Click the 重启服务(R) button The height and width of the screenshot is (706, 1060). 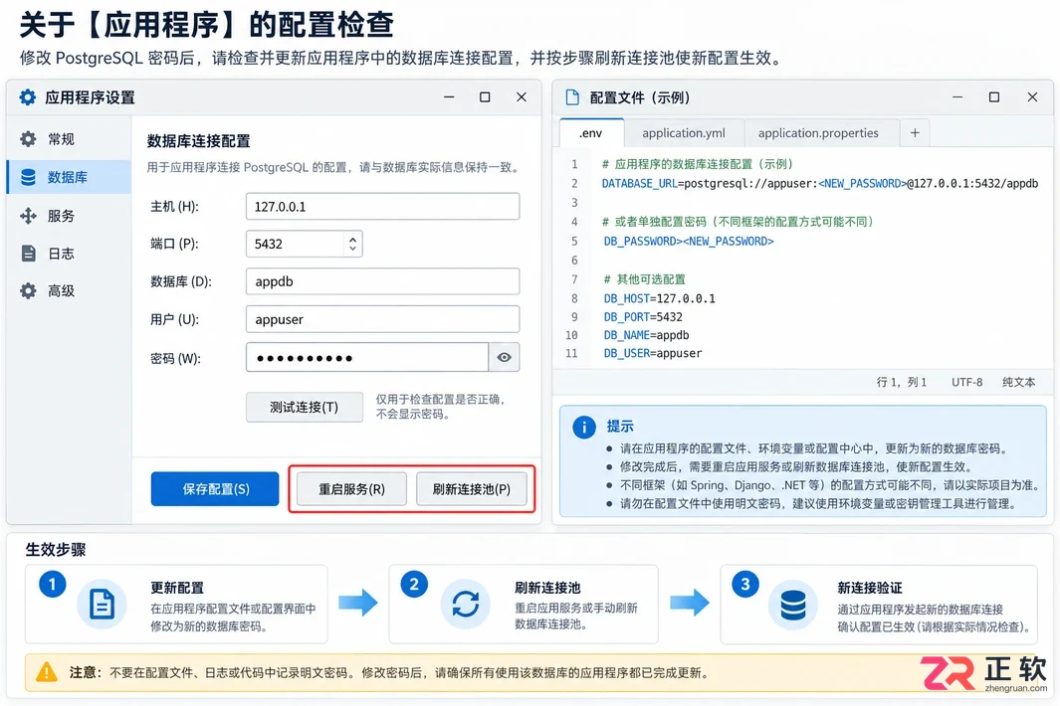351,488
